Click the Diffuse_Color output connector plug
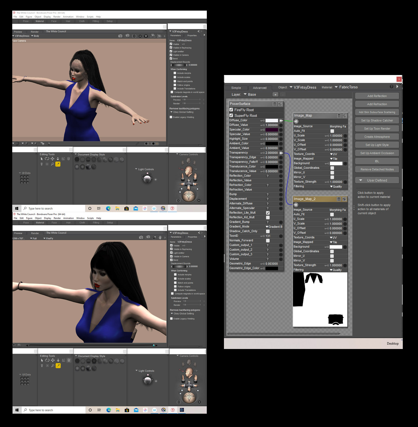 point(281,120)
